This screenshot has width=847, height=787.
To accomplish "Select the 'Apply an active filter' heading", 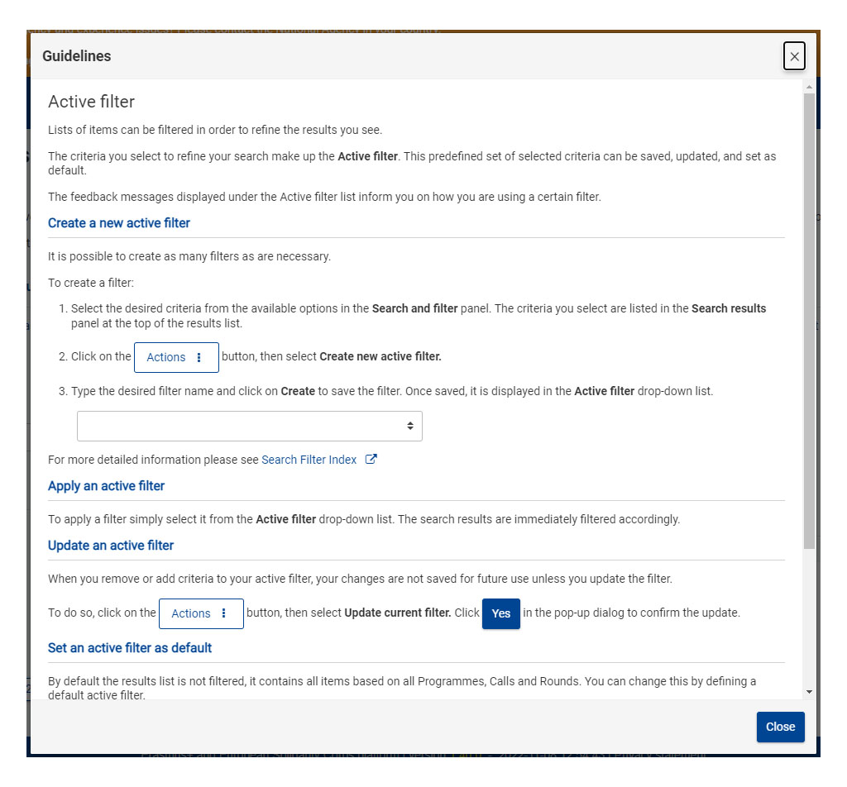I will point(106,486).
